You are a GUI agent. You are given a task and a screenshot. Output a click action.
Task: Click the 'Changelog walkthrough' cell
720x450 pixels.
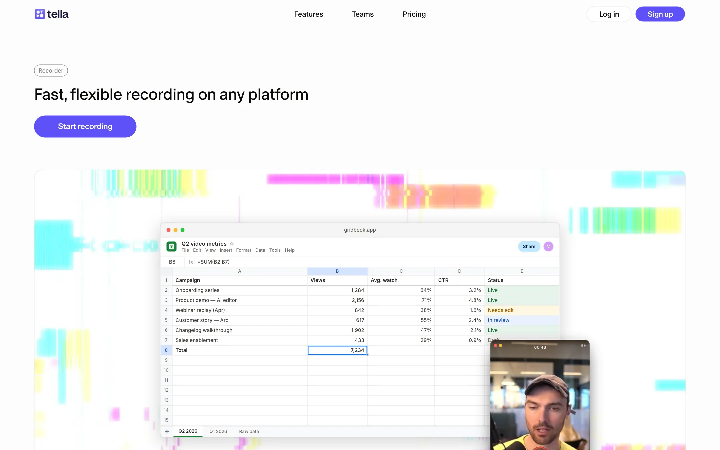(x=240, y=330)
